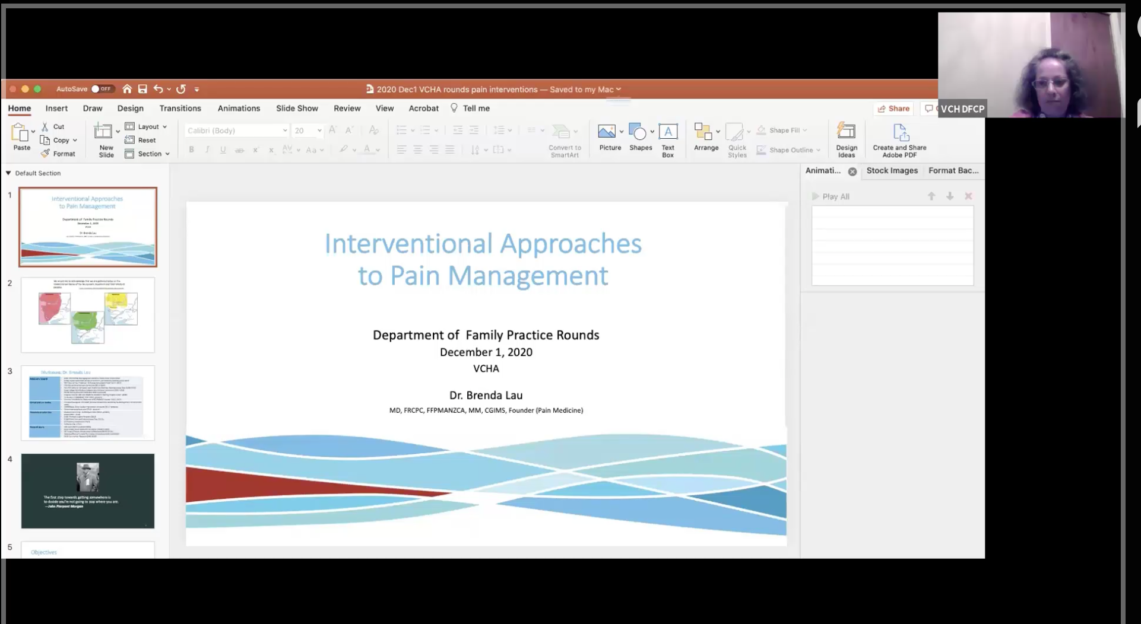Open the Shapes gallery

pyautogui.click(x=638, y=132)
